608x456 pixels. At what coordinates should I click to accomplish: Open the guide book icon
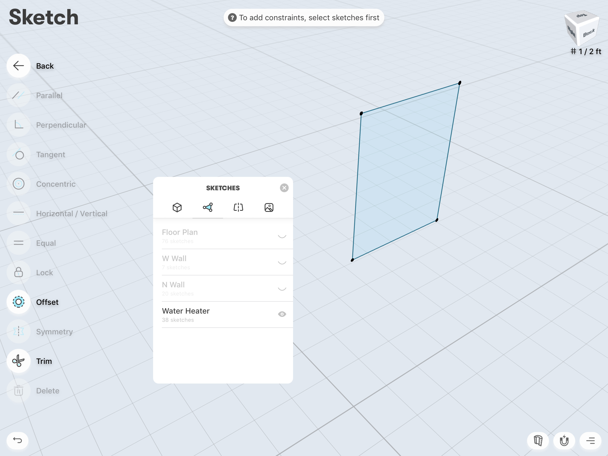538,441
